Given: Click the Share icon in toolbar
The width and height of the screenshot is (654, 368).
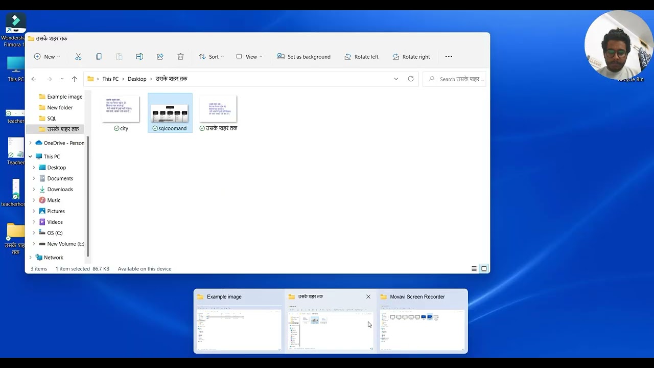Looking at the screenshot, I should coord(160,57).
